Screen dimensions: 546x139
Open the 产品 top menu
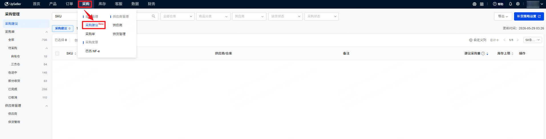pos(53,4)
